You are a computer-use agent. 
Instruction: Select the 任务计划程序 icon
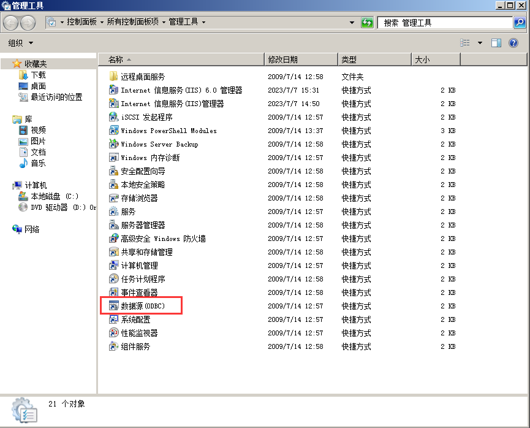pos(113,279)
